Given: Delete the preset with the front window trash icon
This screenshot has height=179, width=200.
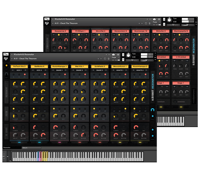Looking at the screenshot, I should (x=109, y=59).
